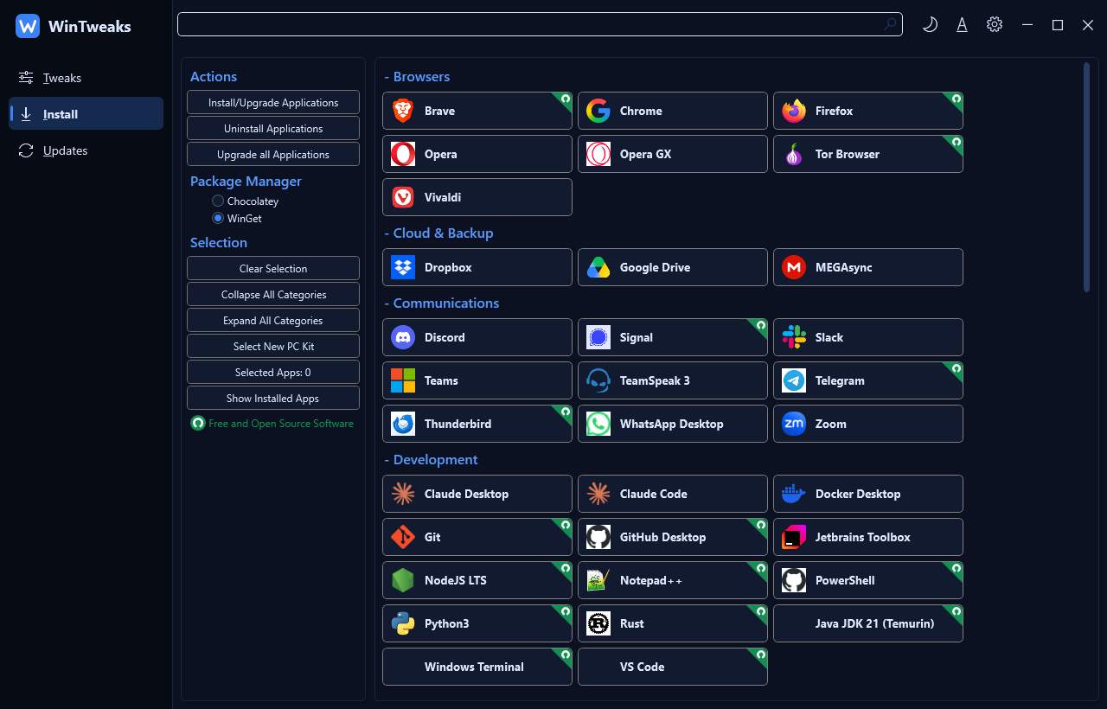
Task: Click the WinTweaks logo icon
Action: coord(28,26)
